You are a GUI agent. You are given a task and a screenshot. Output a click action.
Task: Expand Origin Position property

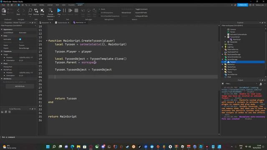(x=5, y=57)
